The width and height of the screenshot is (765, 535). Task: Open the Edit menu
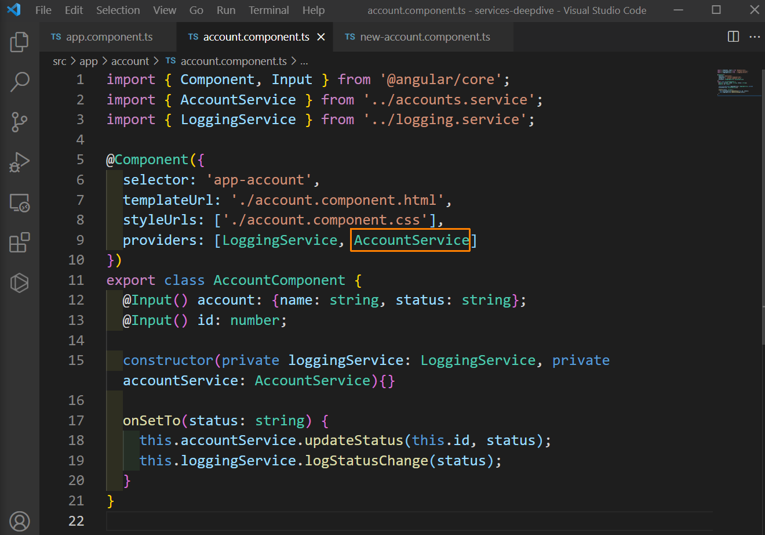(x=74, y=10)
